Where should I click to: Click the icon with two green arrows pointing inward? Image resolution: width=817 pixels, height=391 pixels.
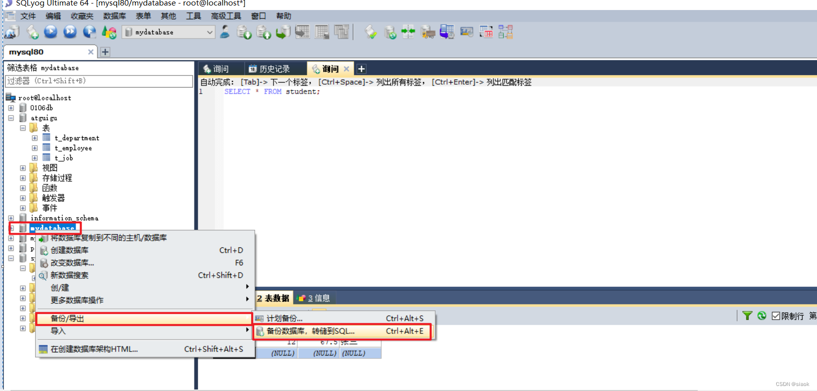click(x=408, y=32)
